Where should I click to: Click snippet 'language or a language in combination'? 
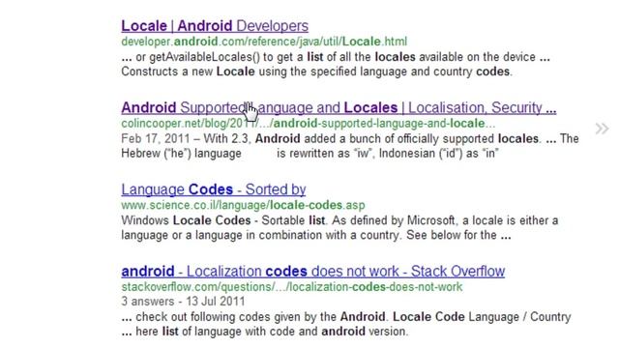316,236
